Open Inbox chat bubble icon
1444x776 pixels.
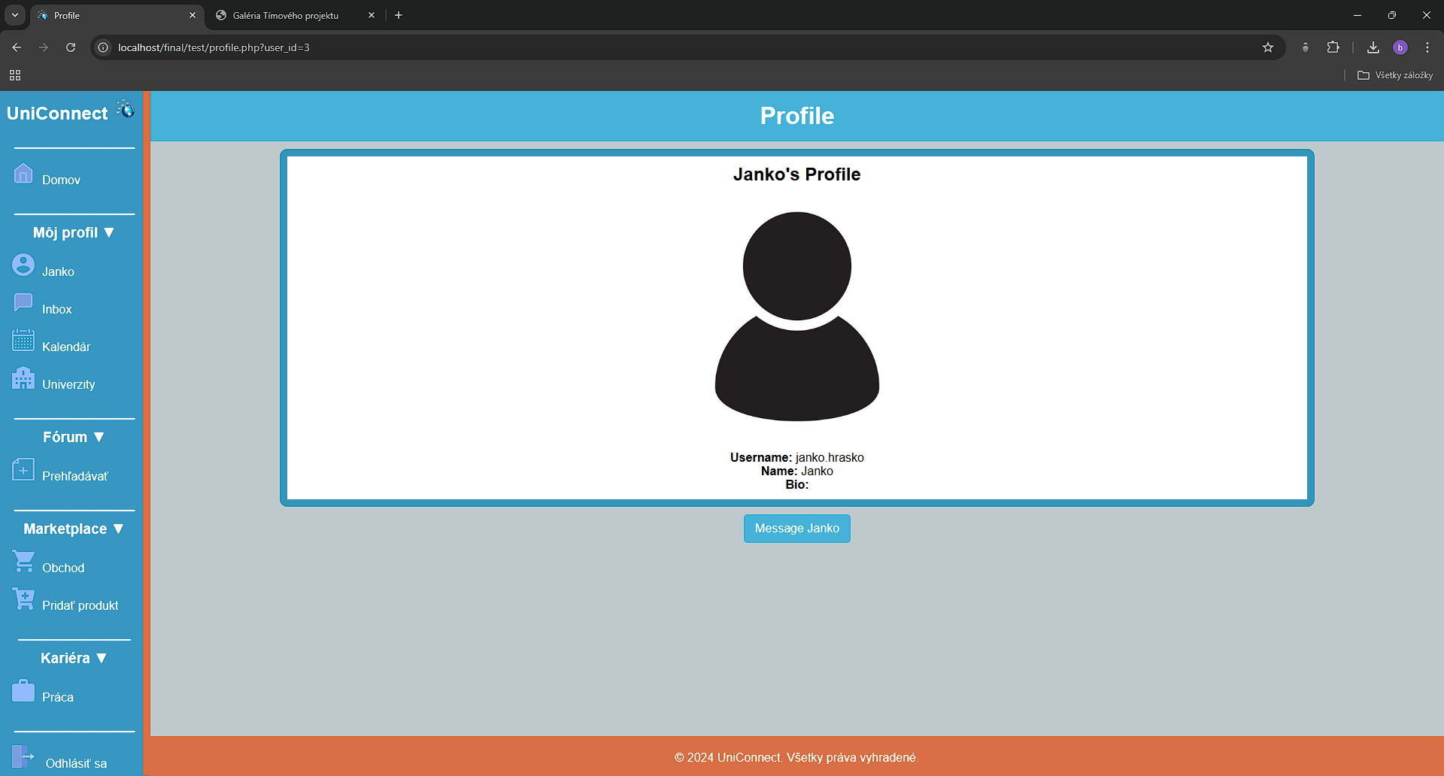pyautogui.click(x=23, y=302)
